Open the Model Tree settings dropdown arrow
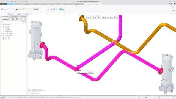Image resolution: width=176 pixels, height=99 pixels. [x=19, y=19]
